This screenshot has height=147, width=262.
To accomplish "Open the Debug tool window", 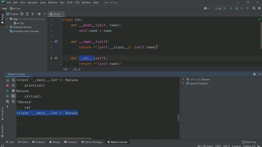I will click(54, 142).
